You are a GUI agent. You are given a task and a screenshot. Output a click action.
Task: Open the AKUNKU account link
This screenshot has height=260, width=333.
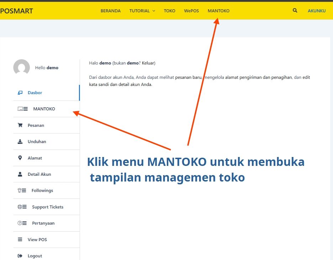pyautogui.click(x=316, y=11)
